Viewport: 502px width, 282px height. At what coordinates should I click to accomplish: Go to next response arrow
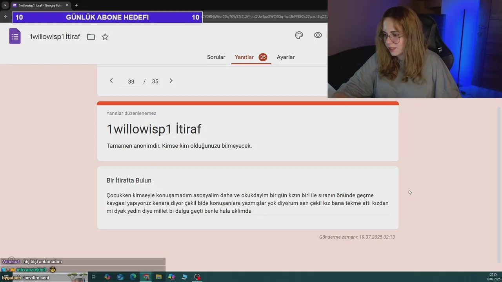(171, 81)
